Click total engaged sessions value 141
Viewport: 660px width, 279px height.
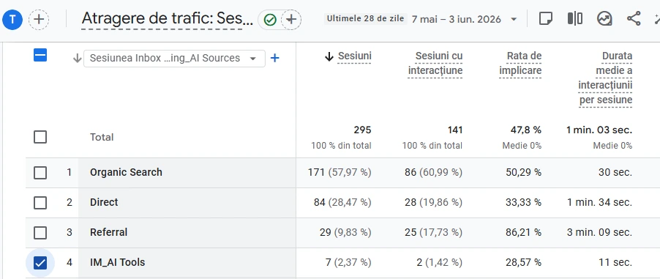455,130
